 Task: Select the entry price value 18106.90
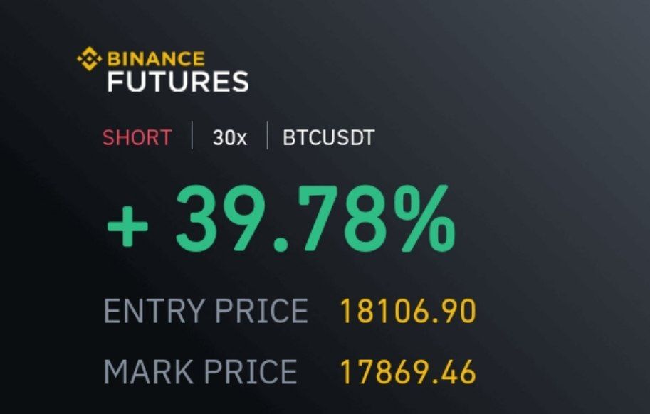point(408,311)
